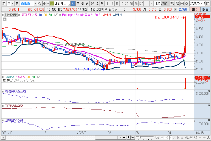
Task: Click the add indicator line icon
Action: pos(177,3)
